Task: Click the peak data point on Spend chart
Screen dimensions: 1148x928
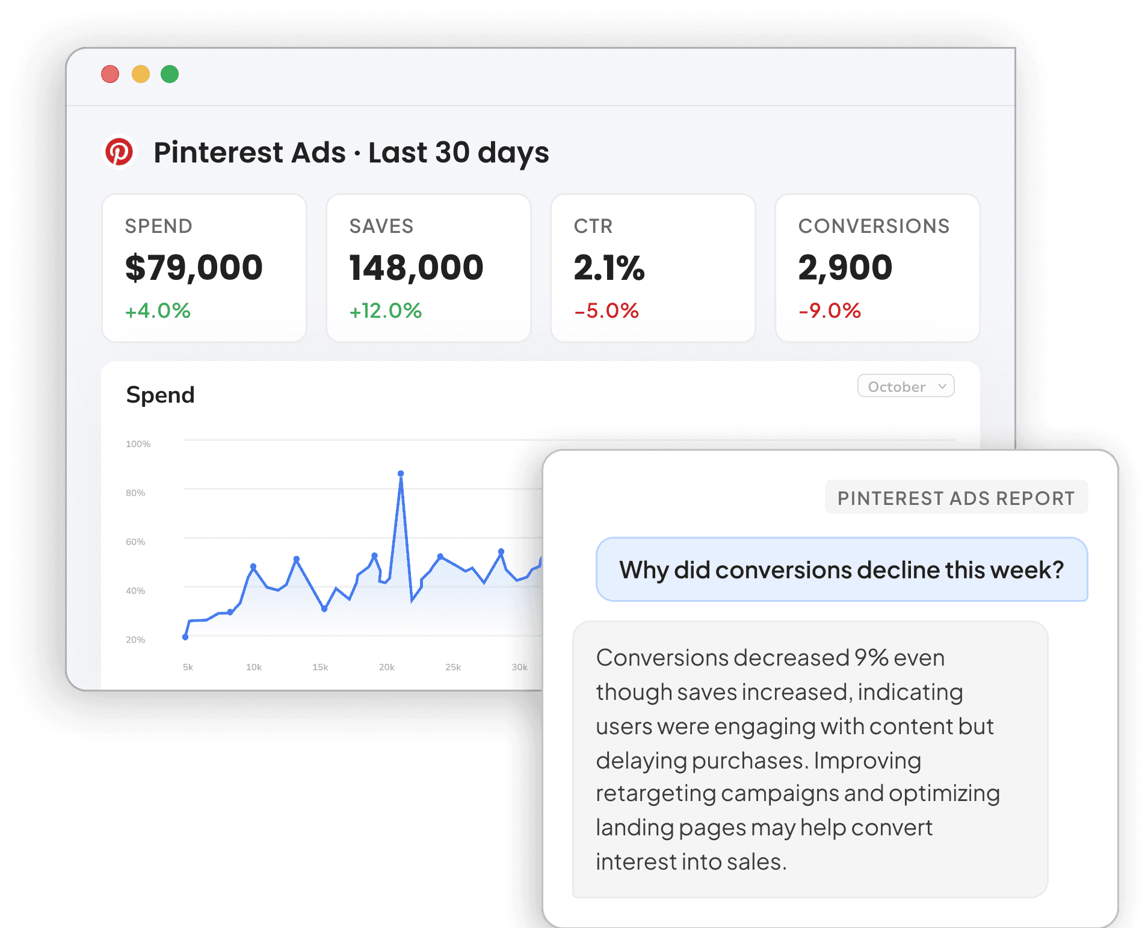Action: click(401, 474)
